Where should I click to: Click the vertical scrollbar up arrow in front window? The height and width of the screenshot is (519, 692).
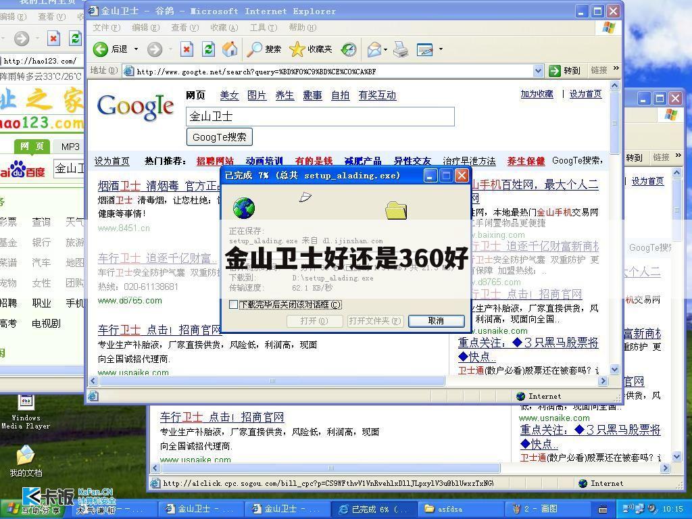614,86
